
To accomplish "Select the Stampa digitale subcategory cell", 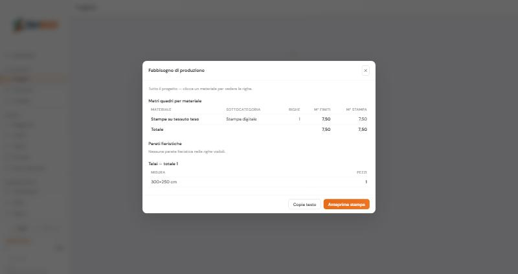I will tap(241, 119).
